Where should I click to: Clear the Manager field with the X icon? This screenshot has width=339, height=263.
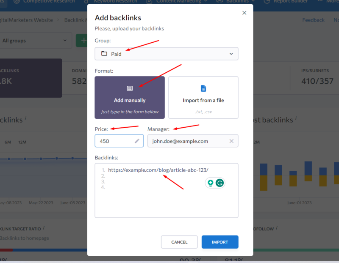pos(231,141)
